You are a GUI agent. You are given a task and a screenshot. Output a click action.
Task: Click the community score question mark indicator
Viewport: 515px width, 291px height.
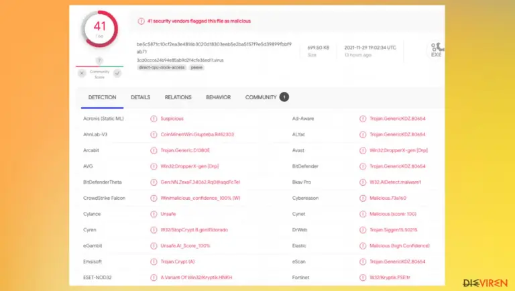(99, 60)
